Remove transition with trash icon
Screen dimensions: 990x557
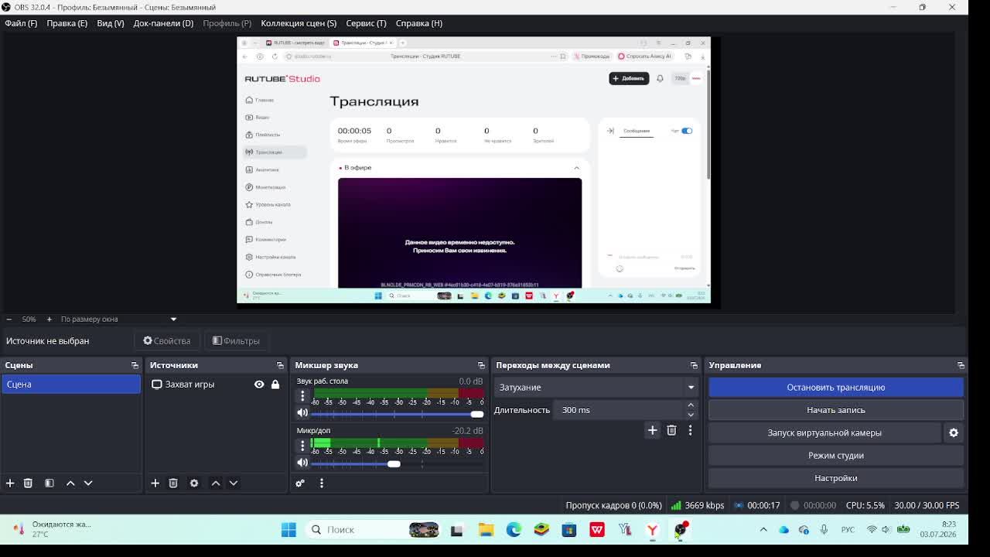[x=671, y=430]
